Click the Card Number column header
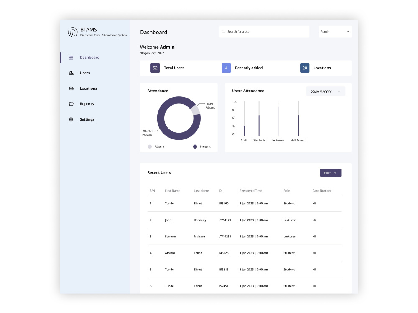This screenshot has height=313, width=418. click(322, 191)
